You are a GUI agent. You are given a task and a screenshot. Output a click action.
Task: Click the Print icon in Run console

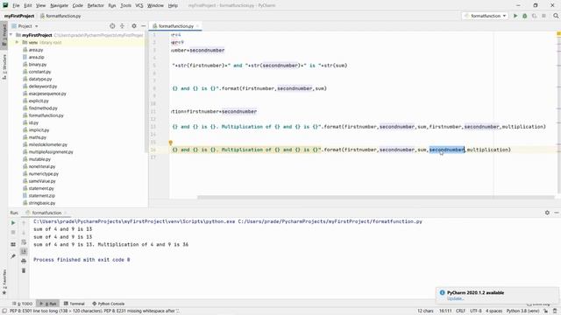(x=24, y=261)
